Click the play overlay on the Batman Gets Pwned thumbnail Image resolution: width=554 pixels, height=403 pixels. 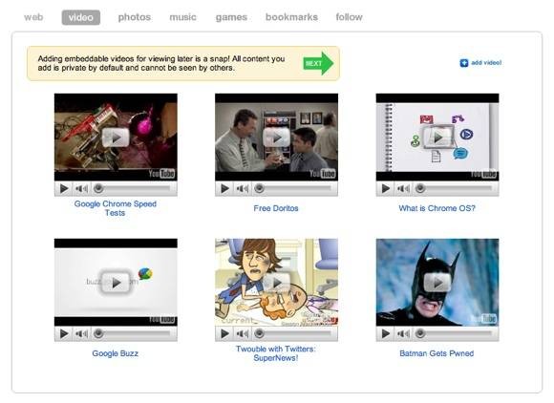[x=437, y=283]
